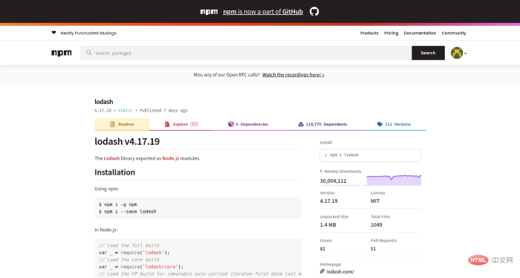The image size is (520, 278).
Task: Click the homepage link chain icon
Action: (322, 271)
